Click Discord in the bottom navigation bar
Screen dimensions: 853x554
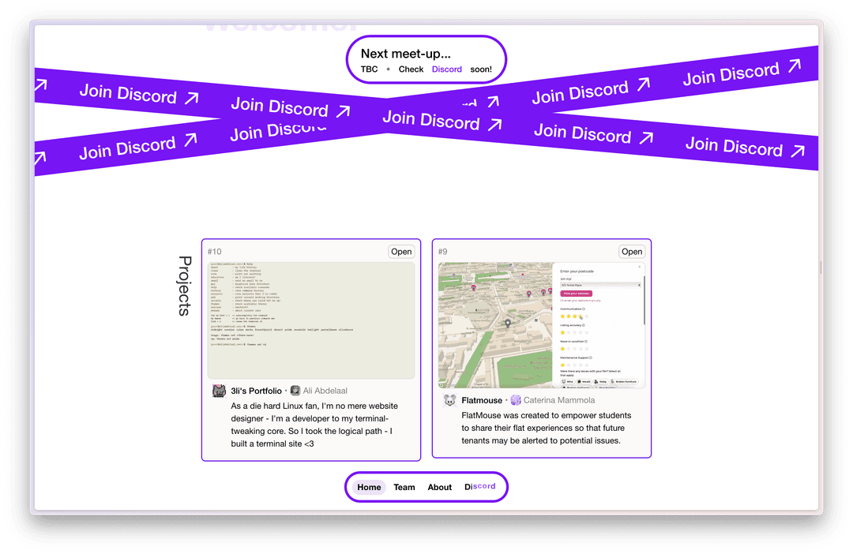480,486
